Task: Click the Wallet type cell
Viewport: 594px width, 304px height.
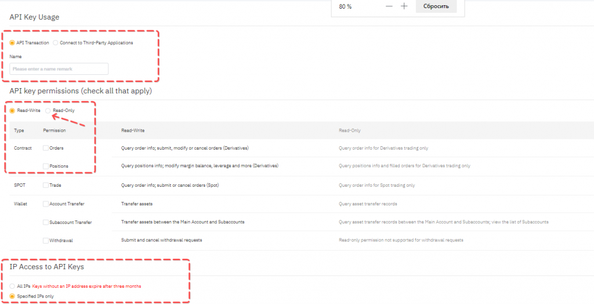Action: tap(20, 204)
